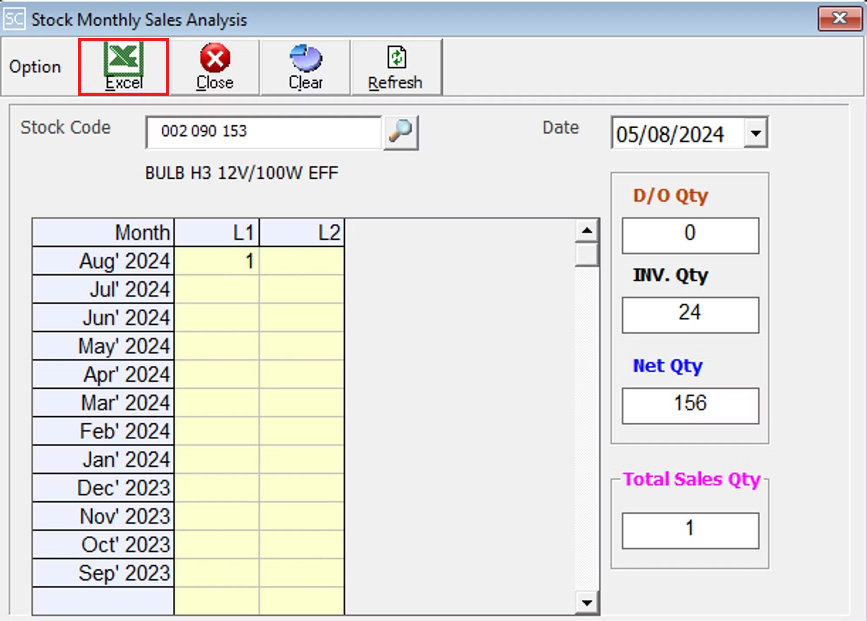Click the L1 column header
The width and height of the screenshot is (867, 621).
216,233
